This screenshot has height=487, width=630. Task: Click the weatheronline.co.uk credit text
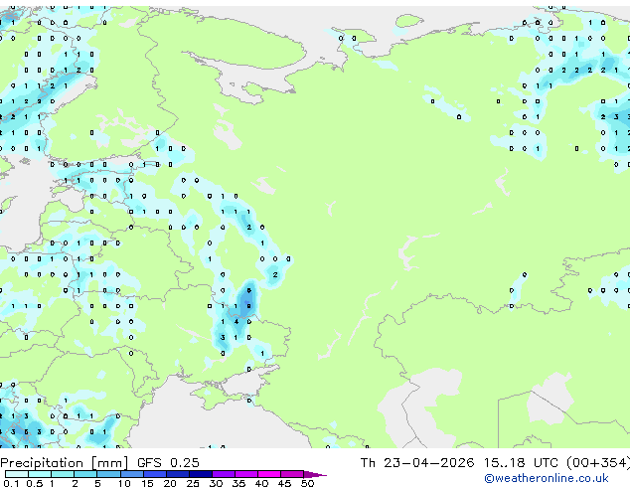(547, 478)
